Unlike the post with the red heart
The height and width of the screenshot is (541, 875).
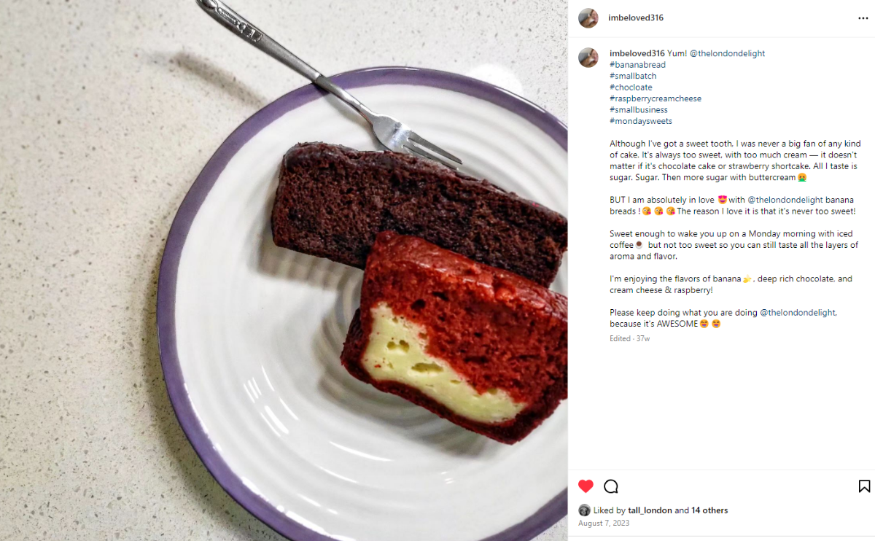pos(586,486)
